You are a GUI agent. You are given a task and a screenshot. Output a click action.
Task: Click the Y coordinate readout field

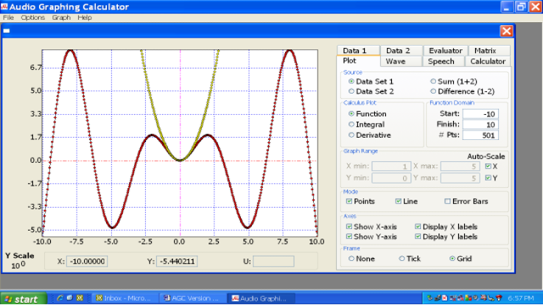pos(177,262)
